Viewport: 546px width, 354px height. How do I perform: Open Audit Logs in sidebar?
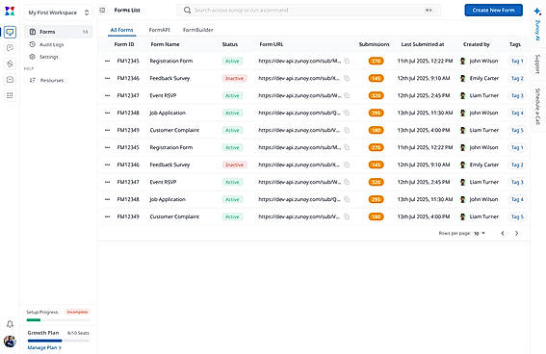click(x=52, y=44)
